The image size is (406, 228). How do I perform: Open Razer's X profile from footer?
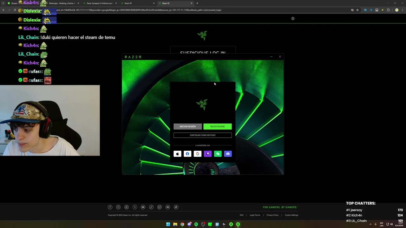pos(135,207)
